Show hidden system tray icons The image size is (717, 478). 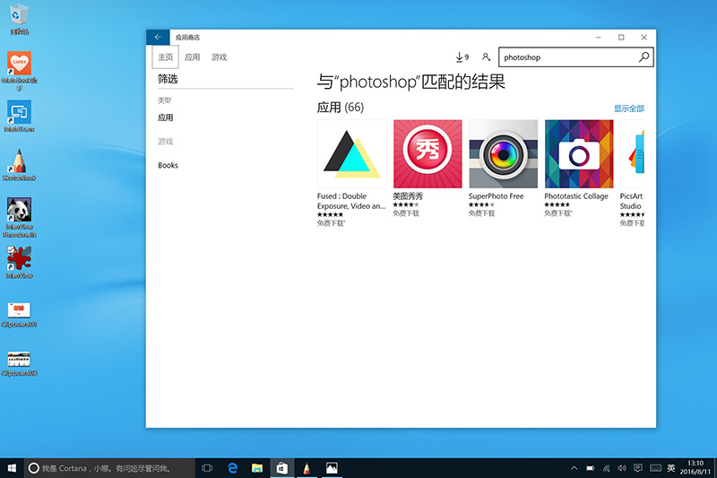[x=574, y=468]
